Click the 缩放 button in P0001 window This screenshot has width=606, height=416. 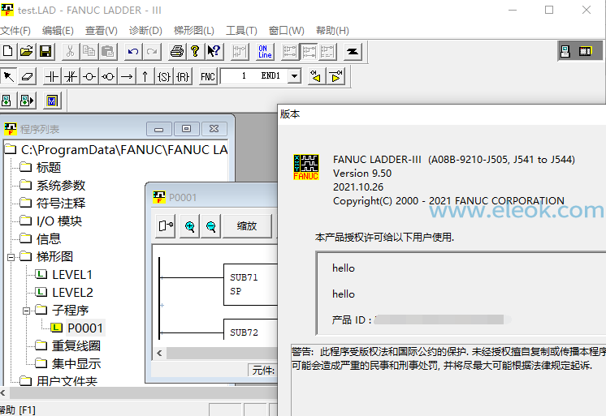[247, 225]
